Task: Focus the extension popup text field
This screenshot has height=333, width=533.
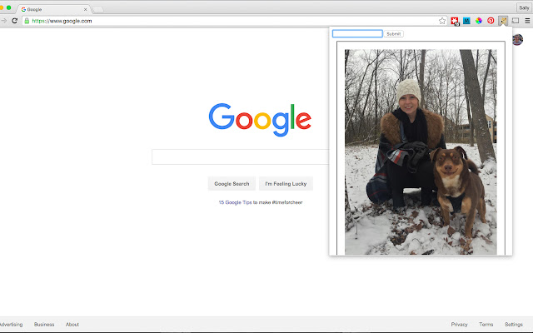Action: point(357,33)
